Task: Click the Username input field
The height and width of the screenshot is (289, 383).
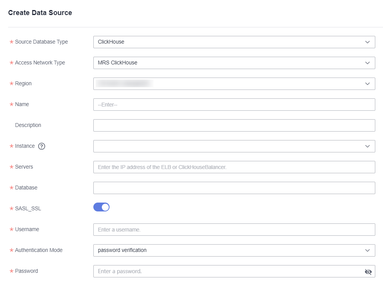Action: [x=234, y=230]
